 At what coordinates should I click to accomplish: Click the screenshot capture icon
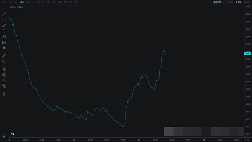point(71,2)
